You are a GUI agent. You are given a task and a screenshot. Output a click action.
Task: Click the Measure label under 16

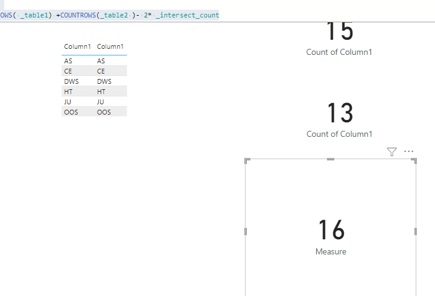331,251
